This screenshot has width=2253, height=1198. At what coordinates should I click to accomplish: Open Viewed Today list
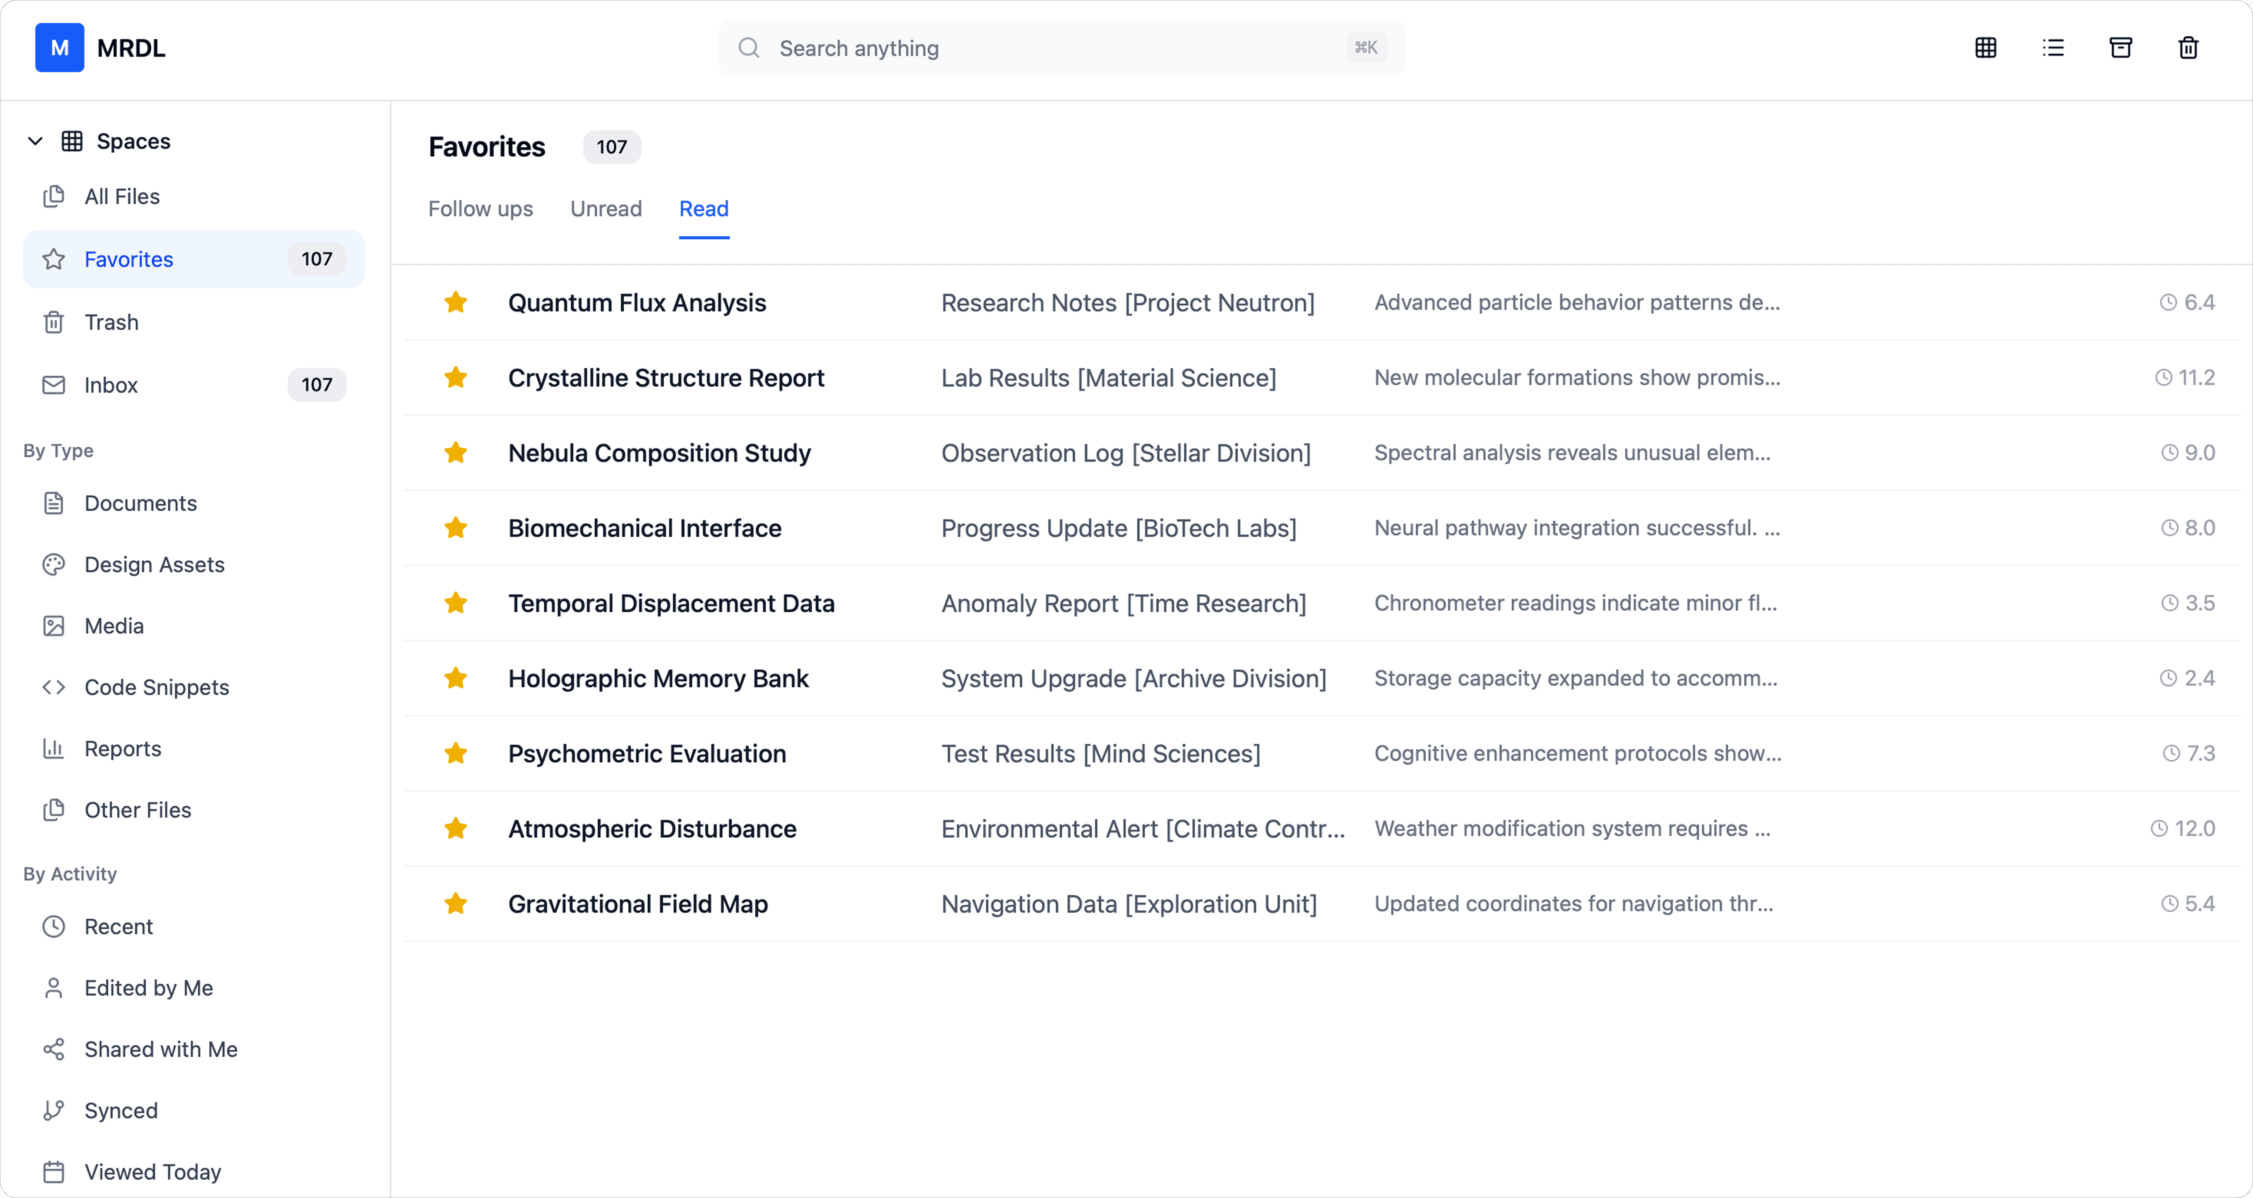[x=194, y=1172]
